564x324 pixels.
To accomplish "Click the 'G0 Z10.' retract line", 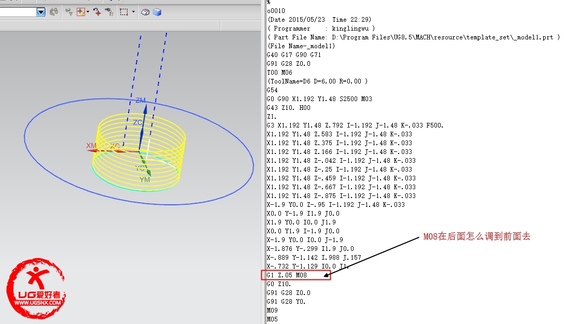I will point(279,284).
